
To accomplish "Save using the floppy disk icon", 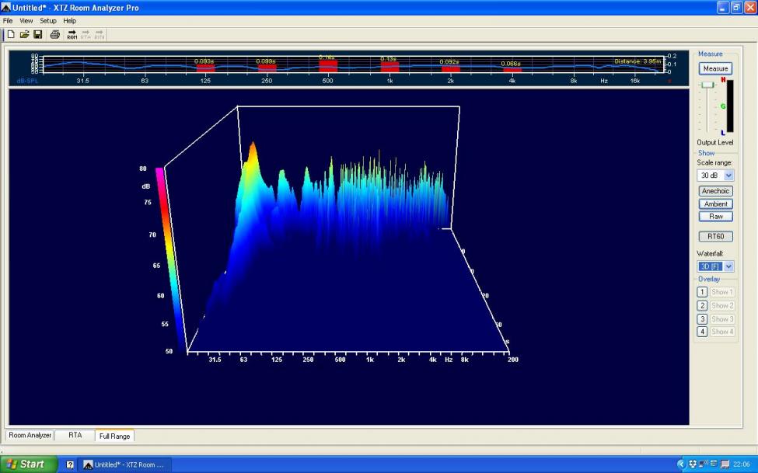I will tap(37, 34).
